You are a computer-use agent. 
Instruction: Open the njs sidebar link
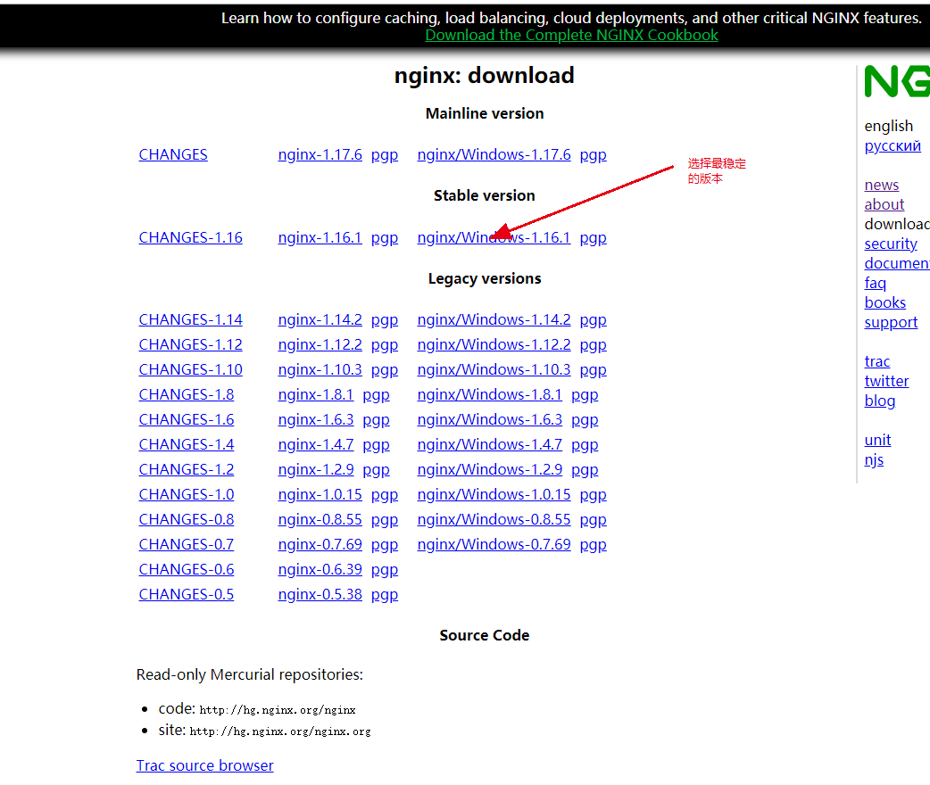[x=874, y=460]
